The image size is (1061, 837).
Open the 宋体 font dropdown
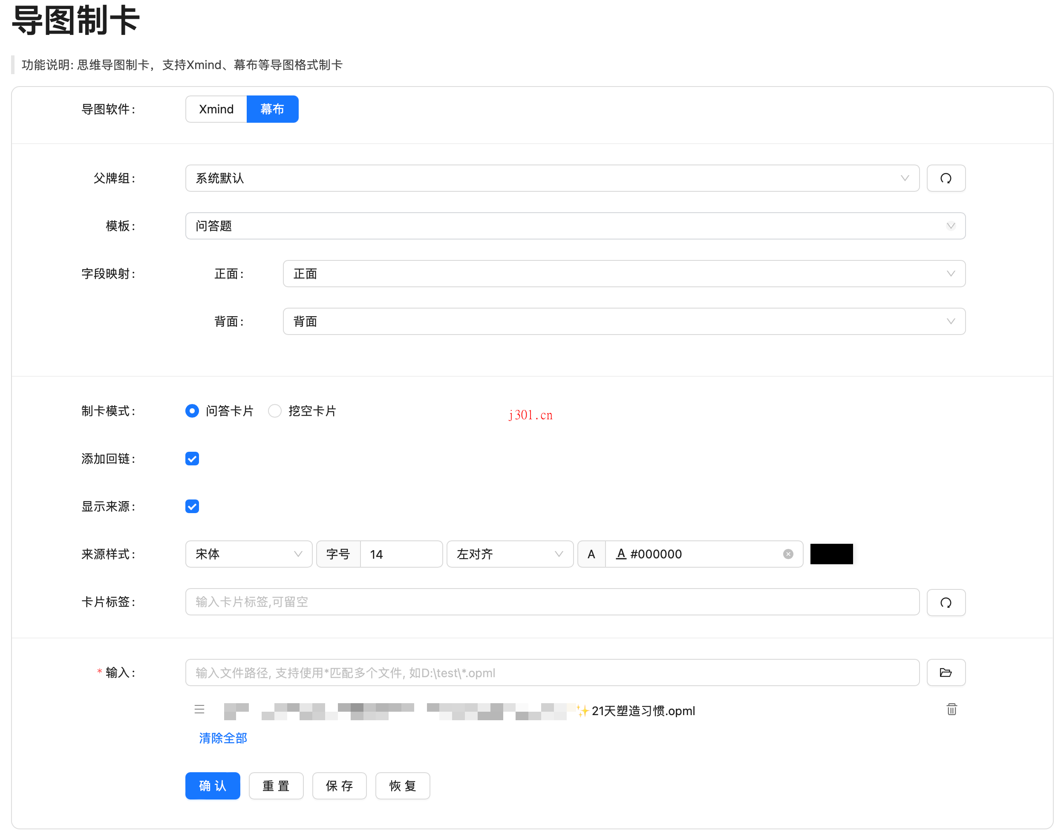coord(248,554)
